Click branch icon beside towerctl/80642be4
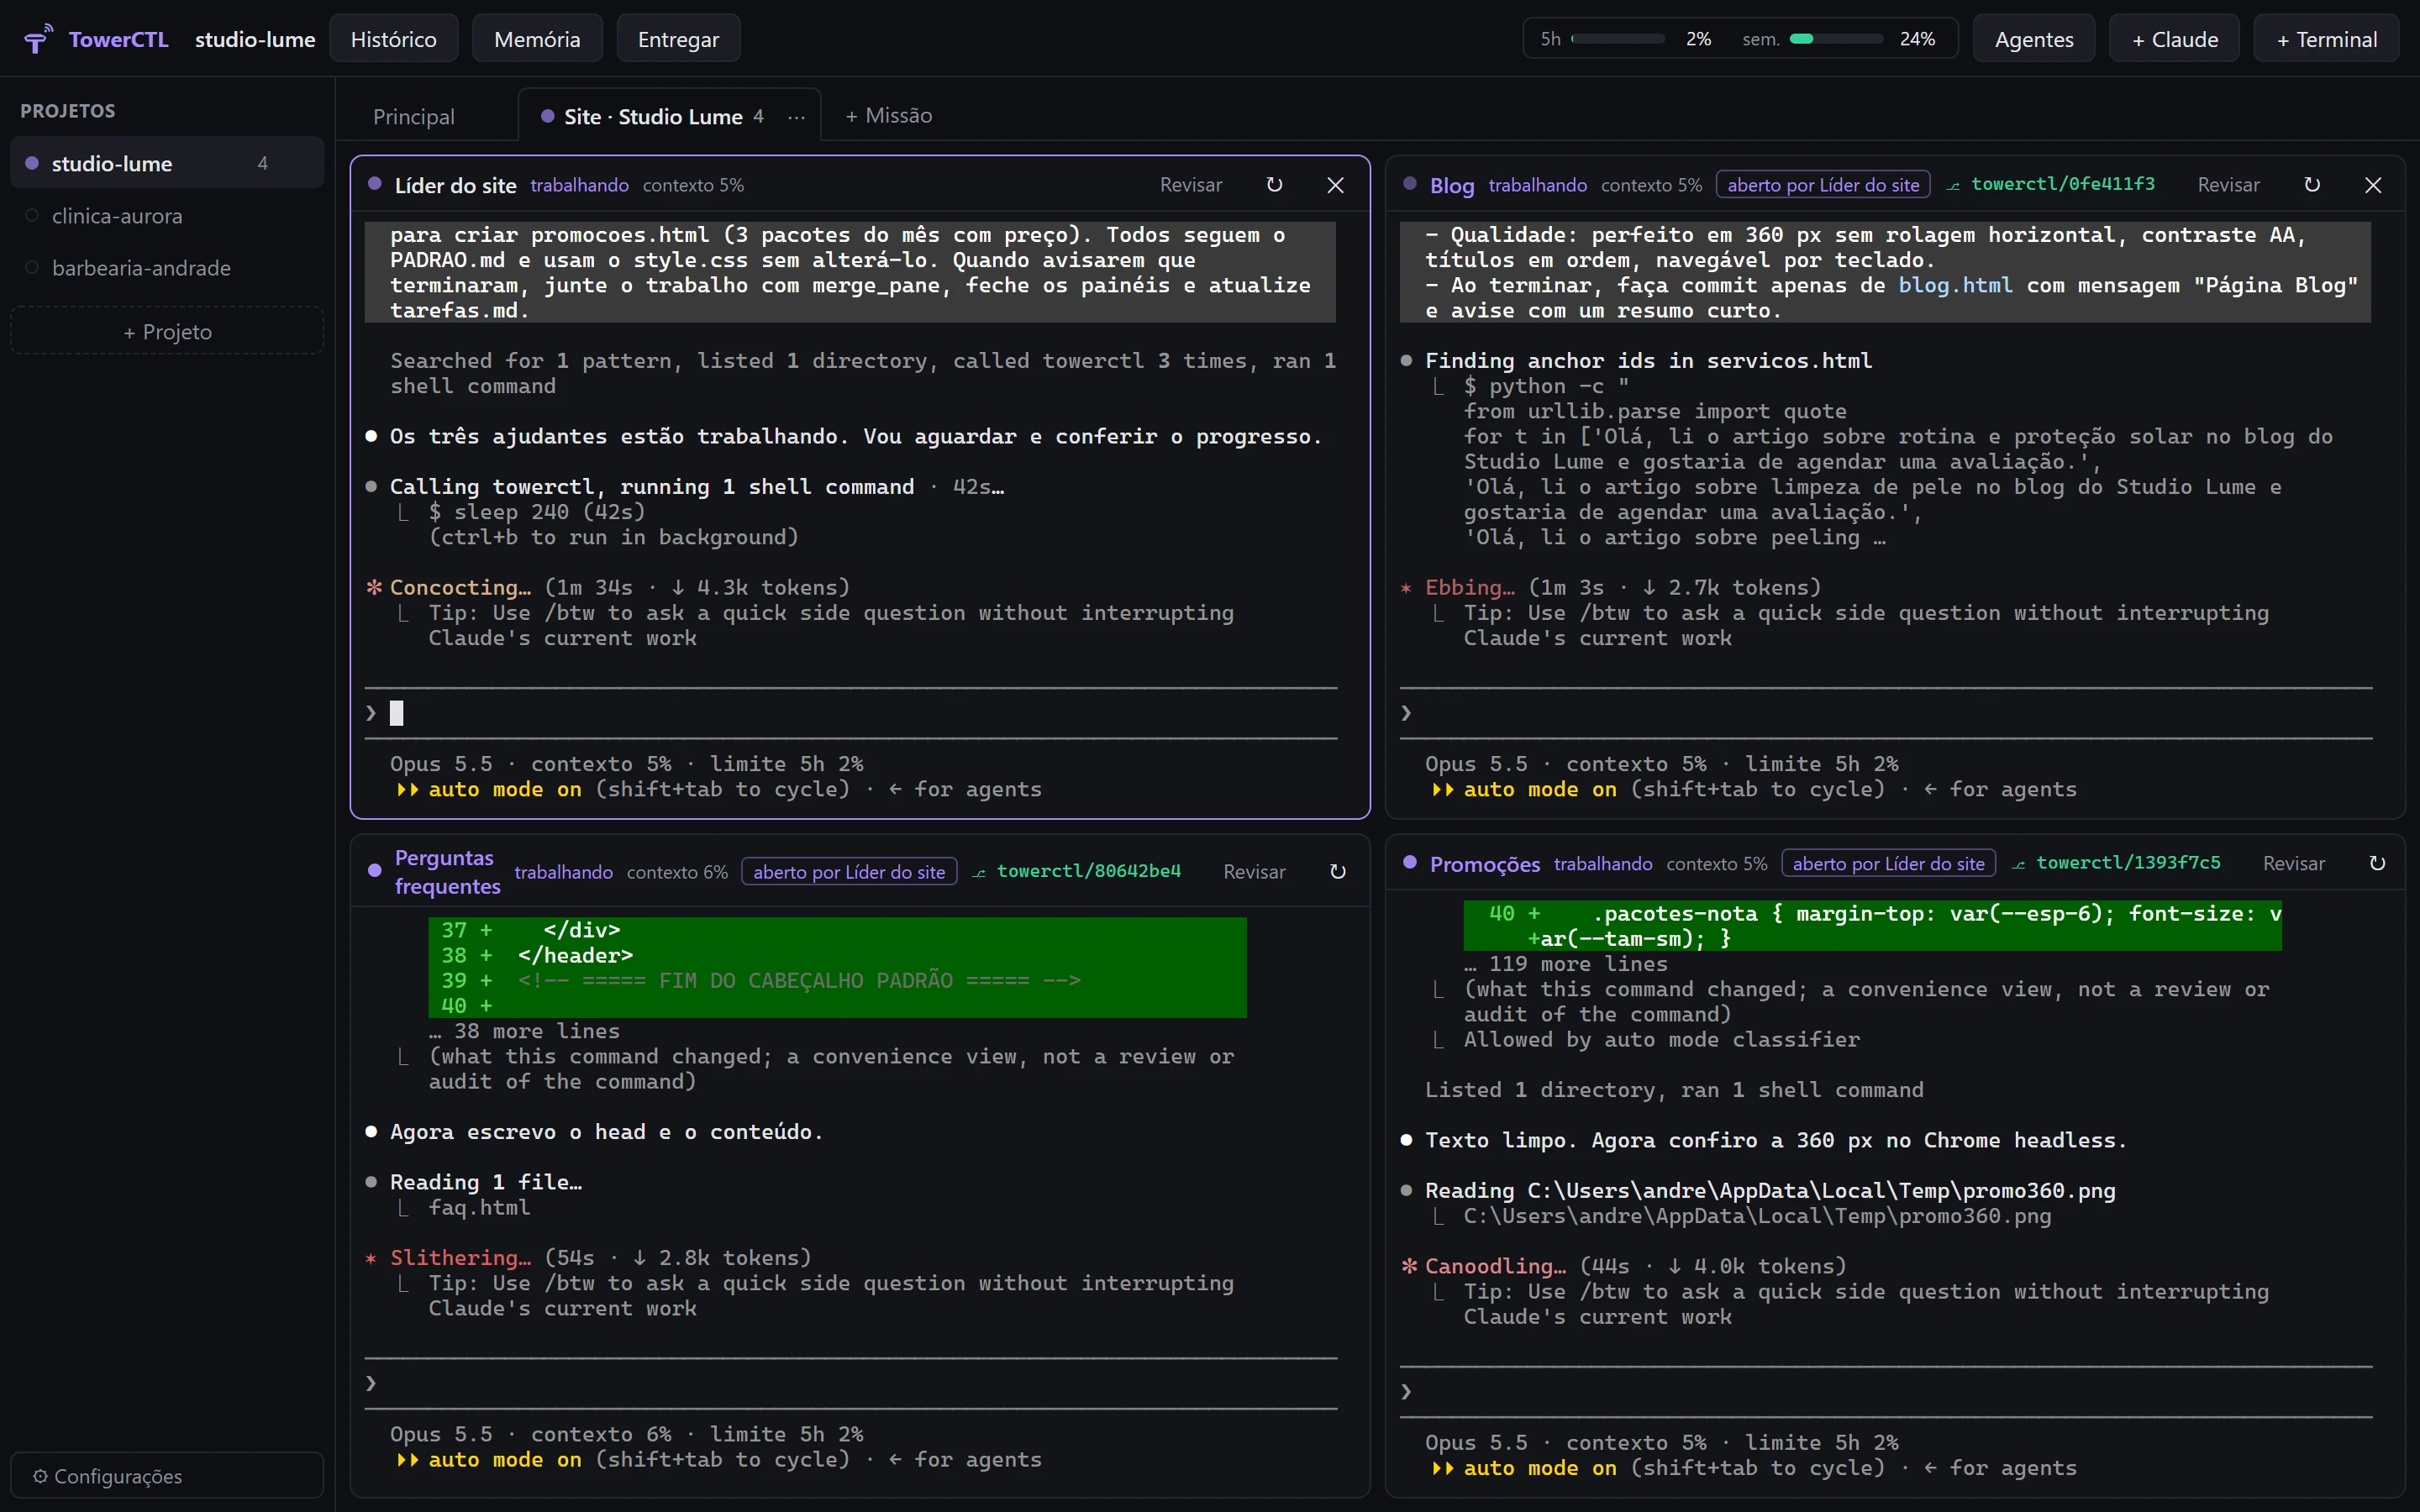The height and width of the screenshot is (1512, 2420). click(x=979, y=872)
